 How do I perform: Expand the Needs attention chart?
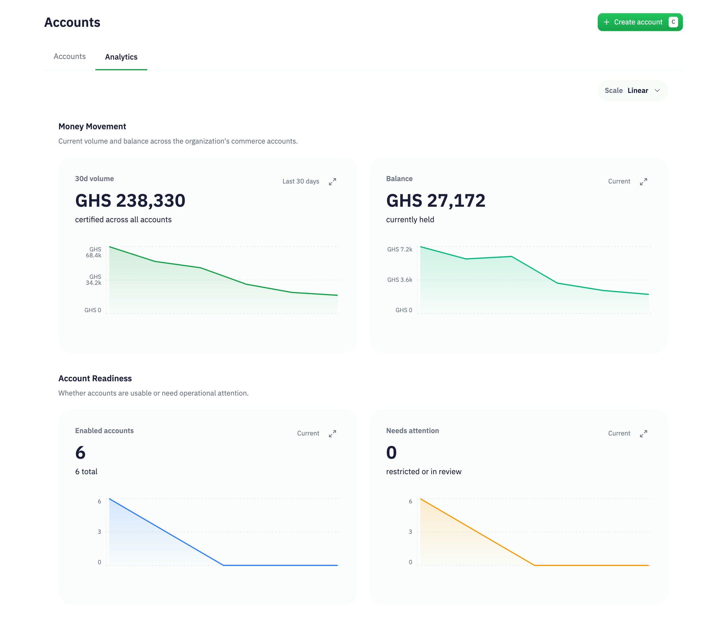[x=643, y=433]
